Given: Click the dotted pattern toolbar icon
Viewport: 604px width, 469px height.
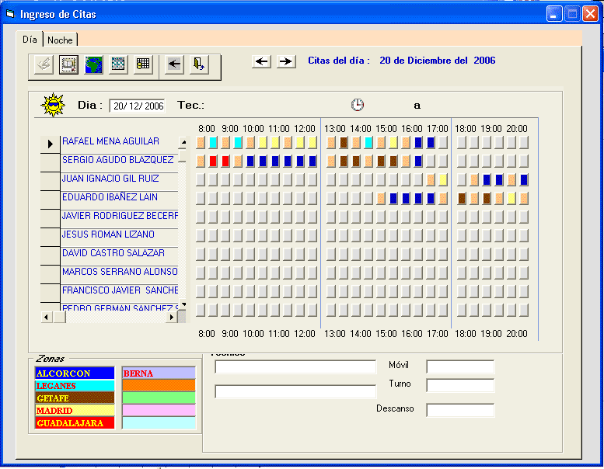Looking at the screenshot, I should coord(118,64).
